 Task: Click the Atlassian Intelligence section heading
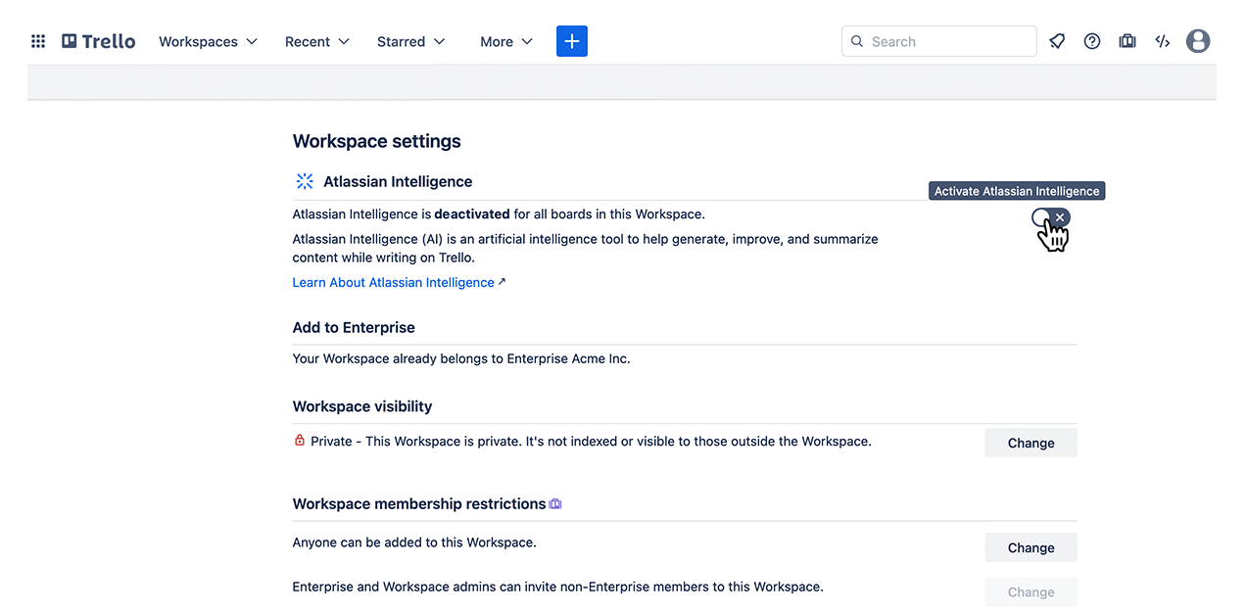click(x=398, y=181)
